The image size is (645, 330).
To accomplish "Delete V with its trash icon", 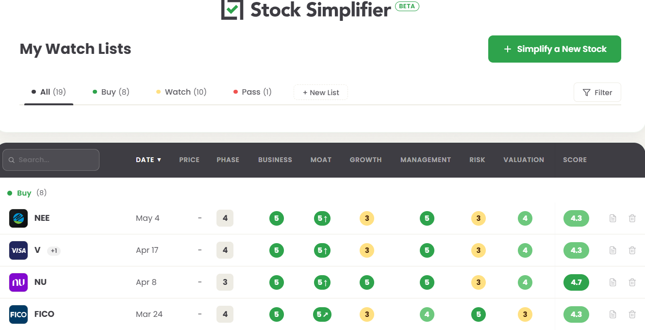I will coord(632,250).
